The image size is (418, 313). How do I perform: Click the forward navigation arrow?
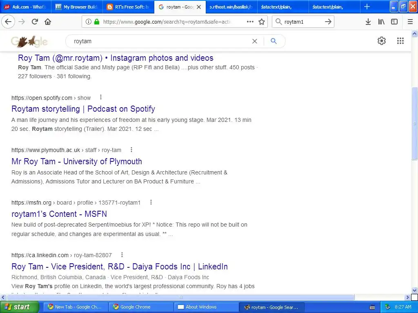[x=22, y=22]
